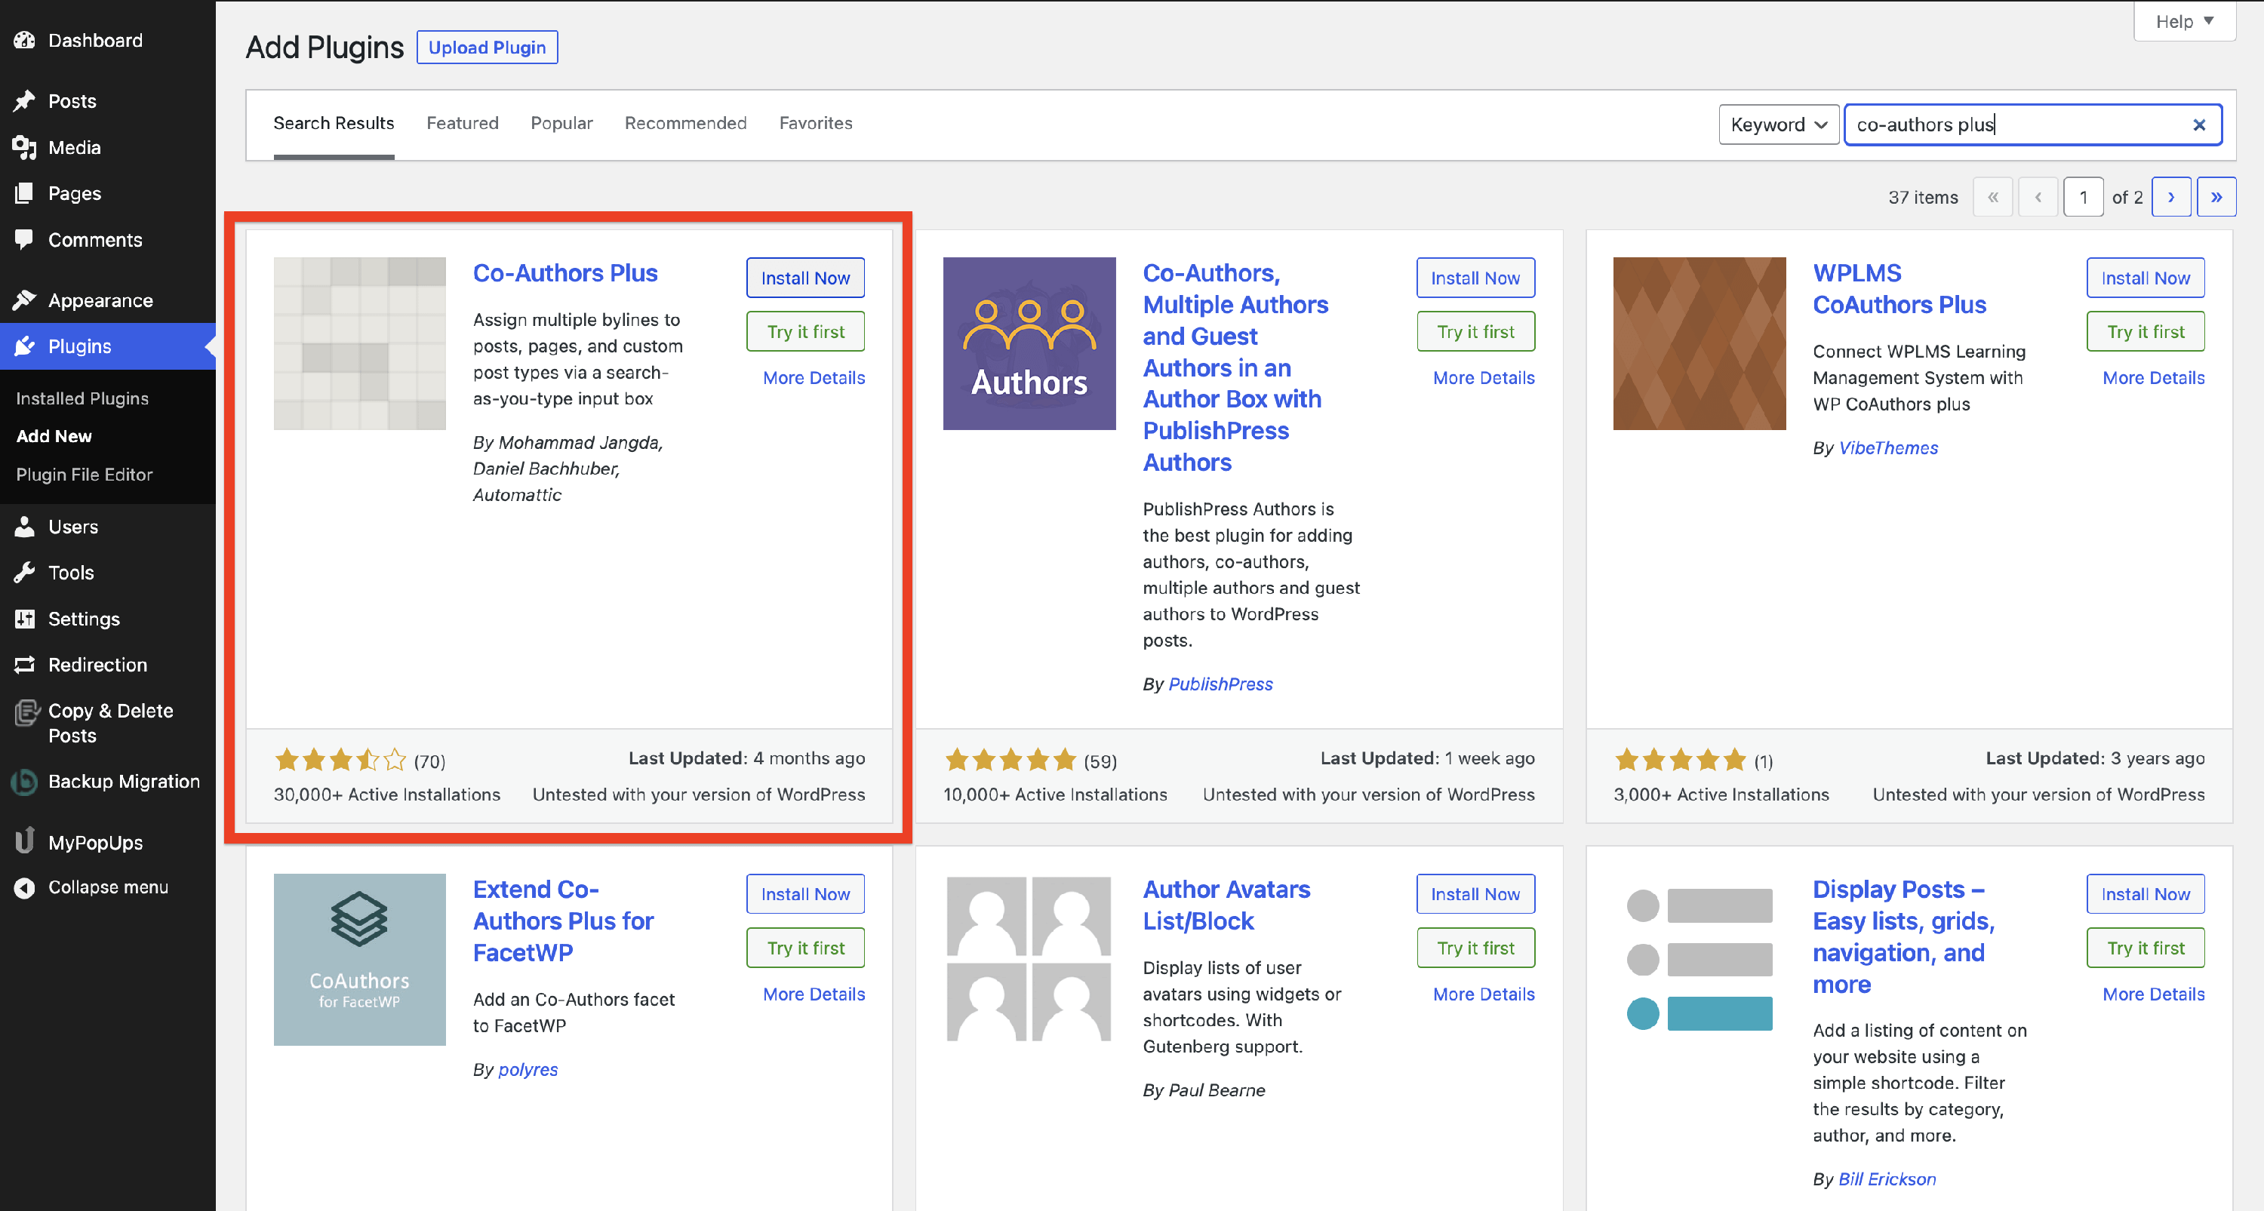
Task: Click the Dashboard gauge icon in sidebar
Action: [25, 41]
